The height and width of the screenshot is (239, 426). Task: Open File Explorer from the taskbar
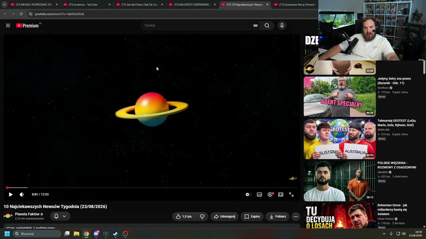pos(77,234)
